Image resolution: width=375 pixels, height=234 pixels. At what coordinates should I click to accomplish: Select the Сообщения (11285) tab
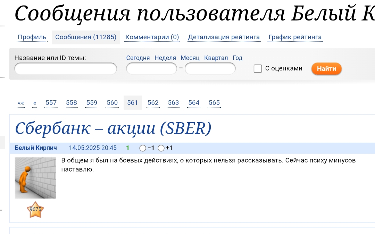pos(86,37)
